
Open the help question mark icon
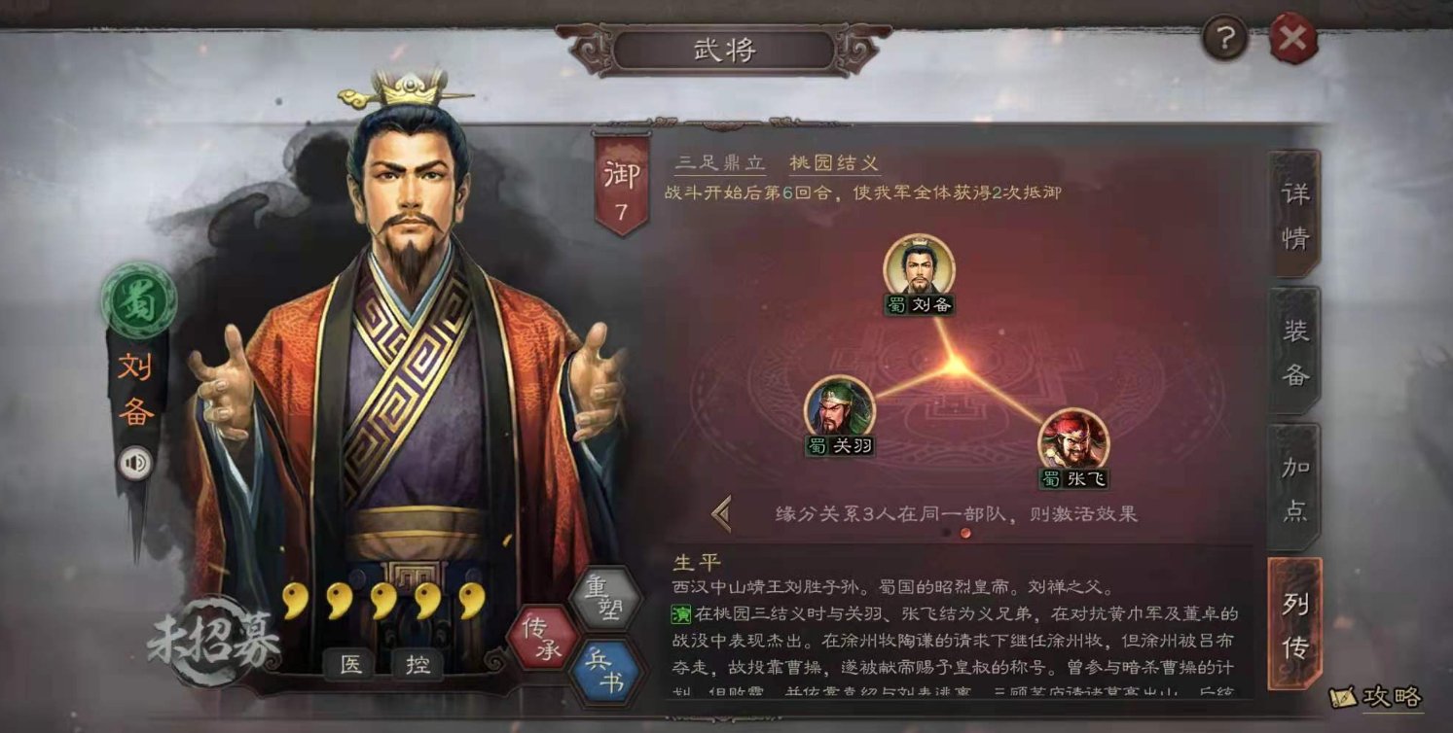(1225, 39)
